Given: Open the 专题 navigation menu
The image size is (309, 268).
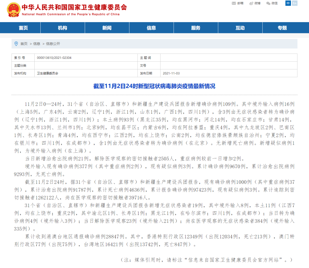Looking at the screenshot, I should click(282, 28).
